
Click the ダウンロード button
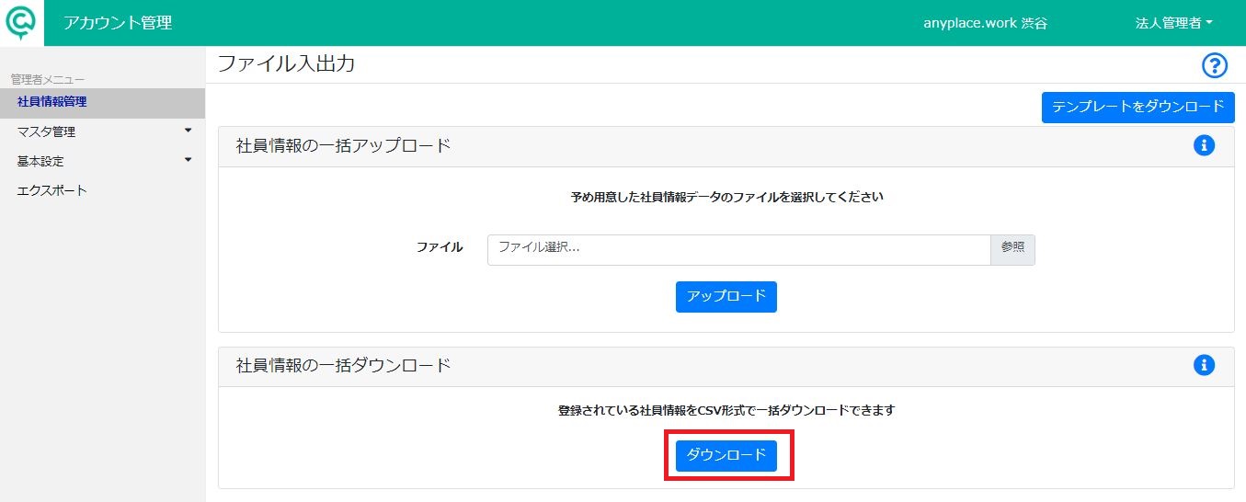coord(726,455)
